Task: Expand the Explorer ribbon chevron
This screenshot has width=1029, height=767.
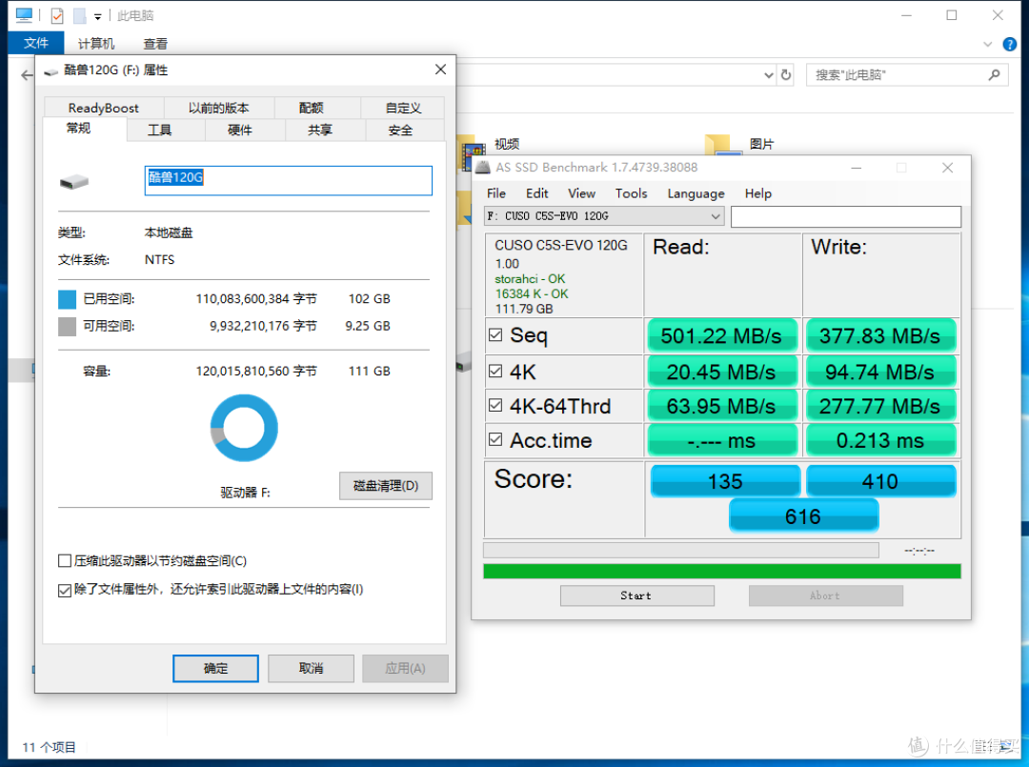Action: [x=988, y=44]
